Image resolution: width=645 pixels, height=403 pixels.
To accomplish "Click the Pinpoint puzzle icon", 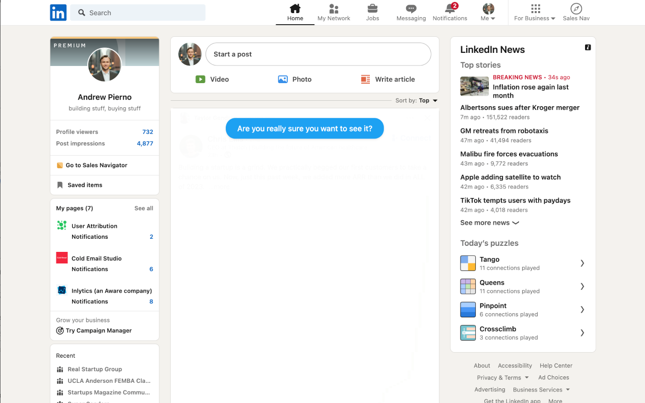I will [x=468, y=309].
